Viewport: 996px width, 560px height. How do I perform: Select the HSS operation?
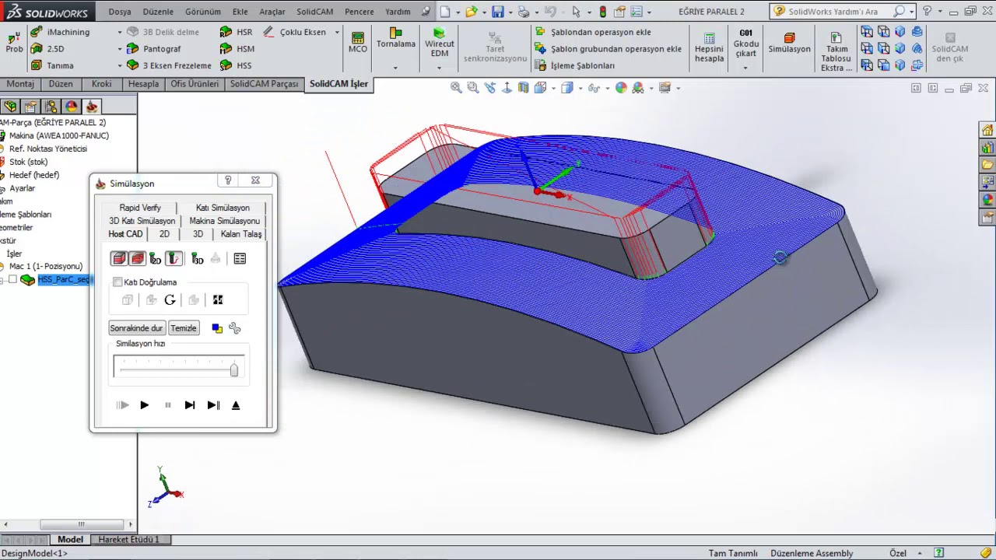click(x=236, y=65)
